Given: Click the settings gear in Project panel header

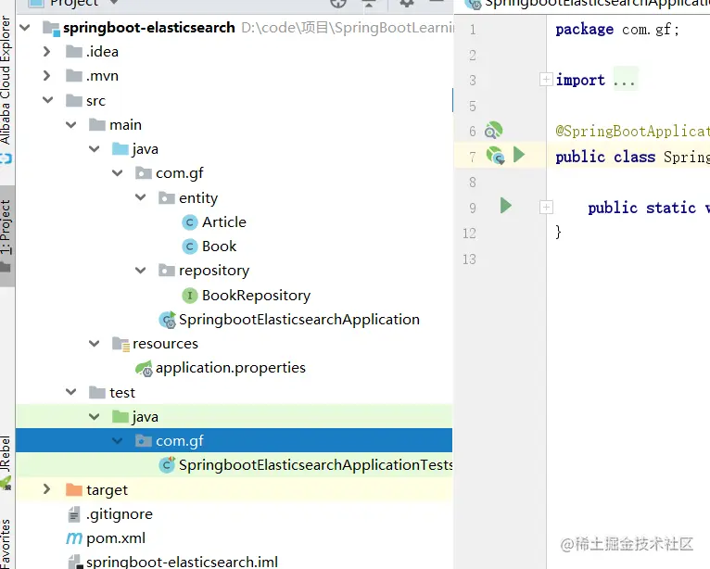Looking at the screenshot, I should click(406, 3).
